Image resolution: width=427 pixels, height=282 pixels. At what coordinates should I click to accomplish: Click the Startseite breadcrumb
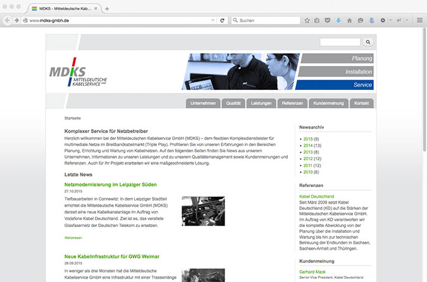[x=73, y=118]
